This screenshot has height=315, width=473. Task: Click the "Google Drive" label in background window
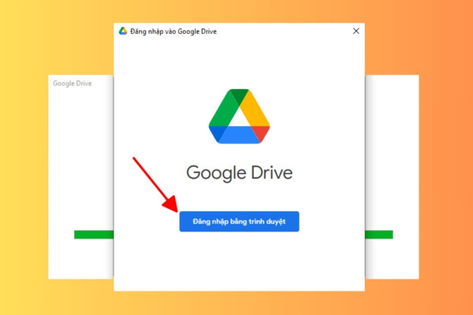[73, 83]
